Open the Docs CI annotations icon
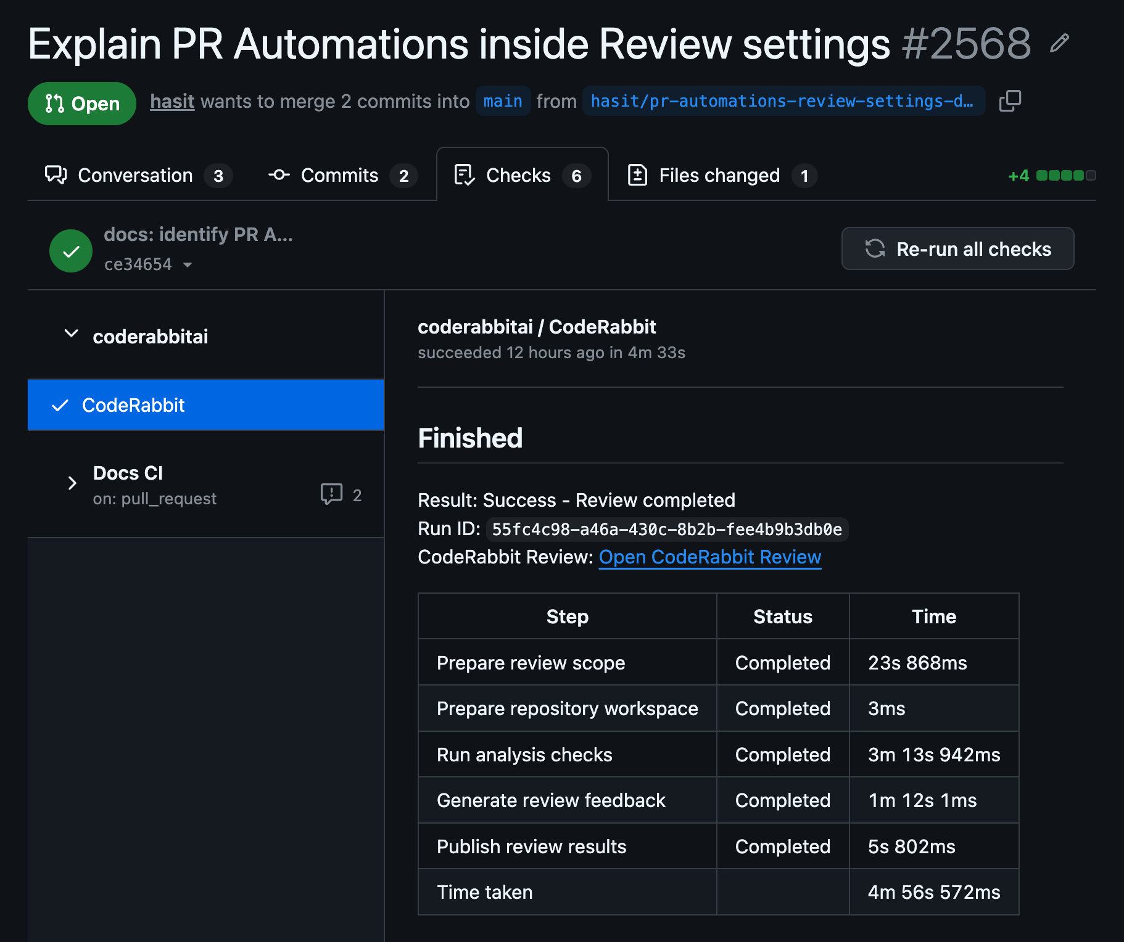This screenshot has width=1124, height=942. tap(331, 494)
